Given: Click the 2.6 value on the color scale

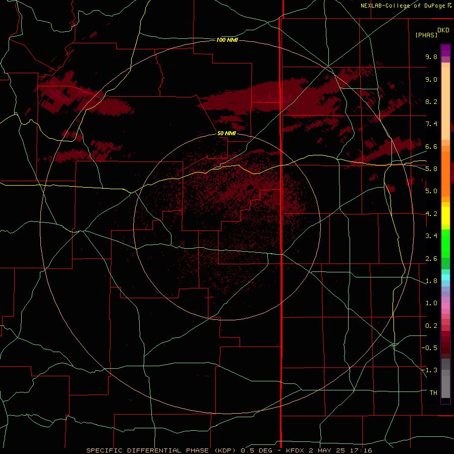Looking at the screenshot, I should pyautogui.click(x=431, y=259).
